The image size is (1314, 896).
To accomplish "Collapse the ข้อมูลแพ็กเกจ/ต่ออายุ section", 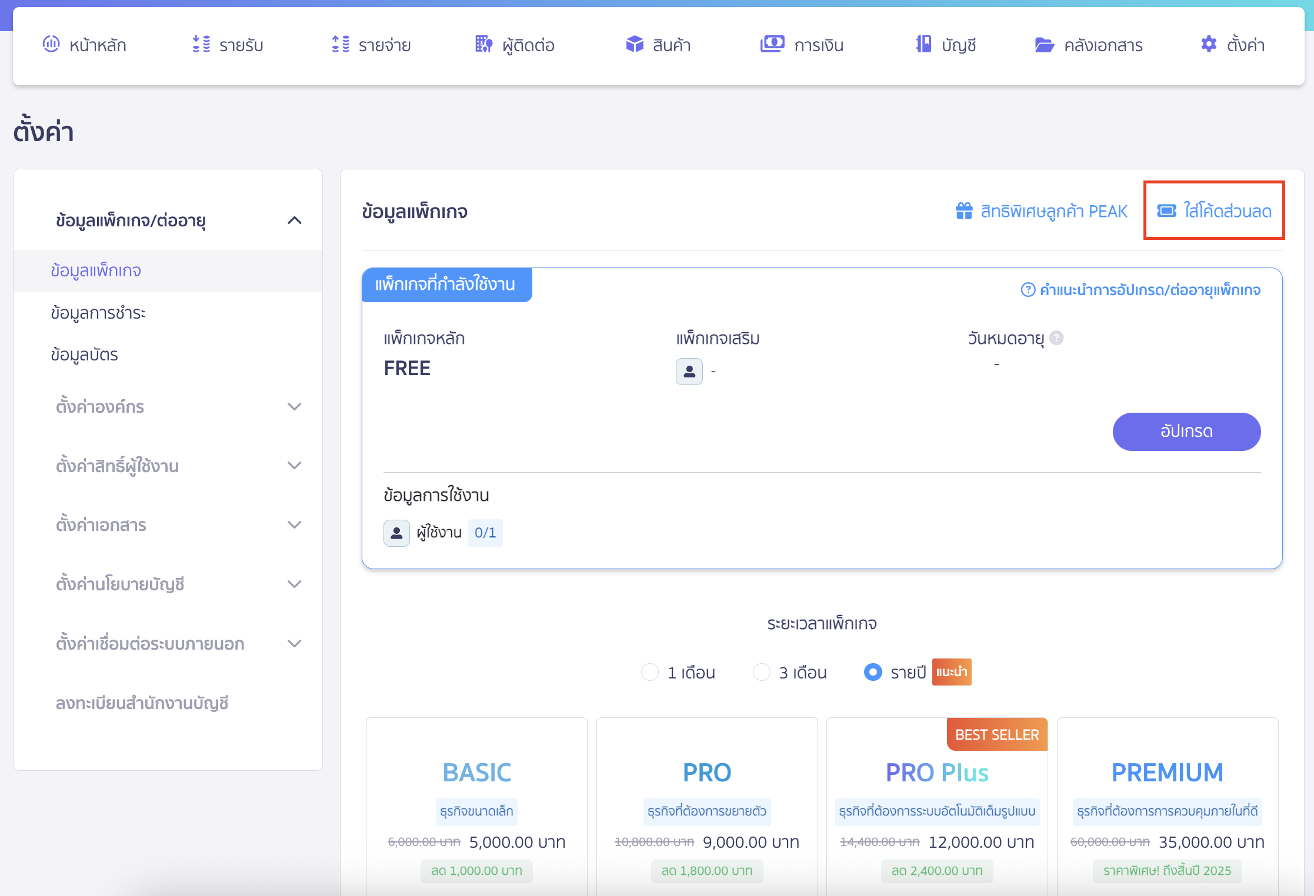I will pyautogui.click(x=294, y=220).
